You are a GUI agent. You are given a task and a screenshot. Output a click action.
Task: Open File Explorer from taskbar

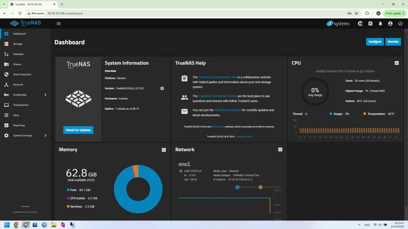point(54,225)
